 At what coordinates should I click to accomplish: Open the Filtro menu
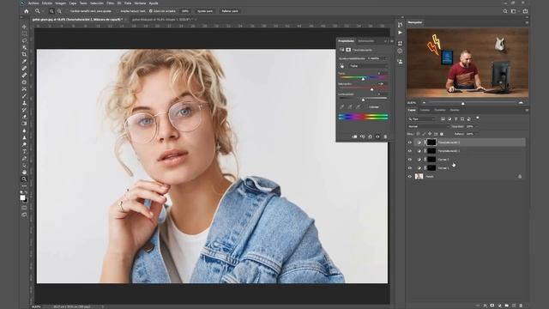click(111, 3)
